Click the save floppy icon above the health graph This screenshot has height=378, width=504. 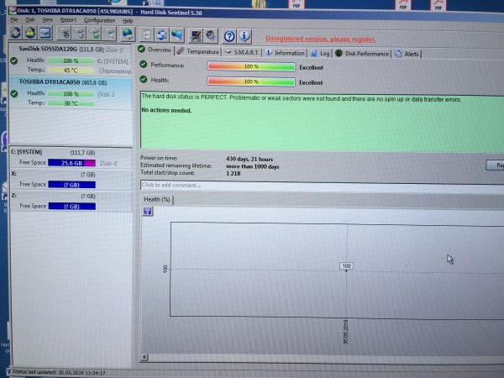coord(148,212)
